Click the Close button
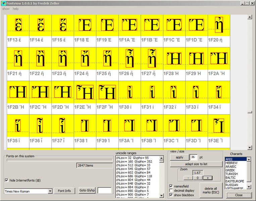This screenshot has width=256, height=201. (x=239, y=195)
